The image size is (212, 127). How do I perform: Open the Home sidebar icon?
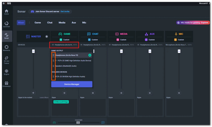(6, 12)
